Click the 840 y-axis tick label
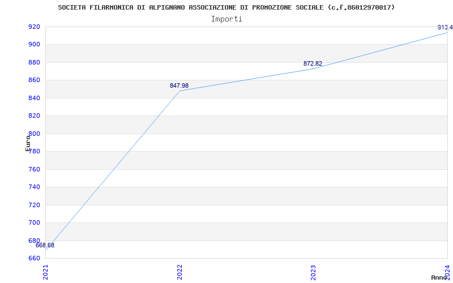The width and height of the screenshot is (453, 283). [x=34, y=98]
